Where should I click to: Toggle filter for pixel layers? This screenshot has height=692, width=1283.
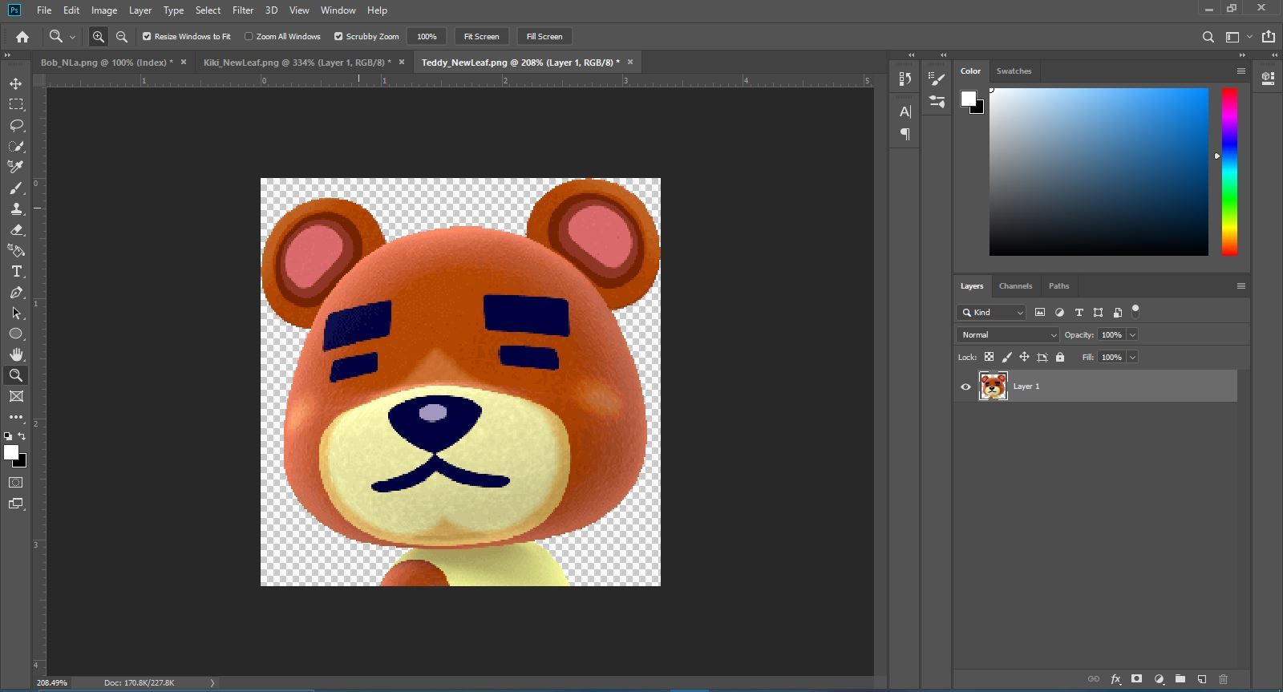1040,312
